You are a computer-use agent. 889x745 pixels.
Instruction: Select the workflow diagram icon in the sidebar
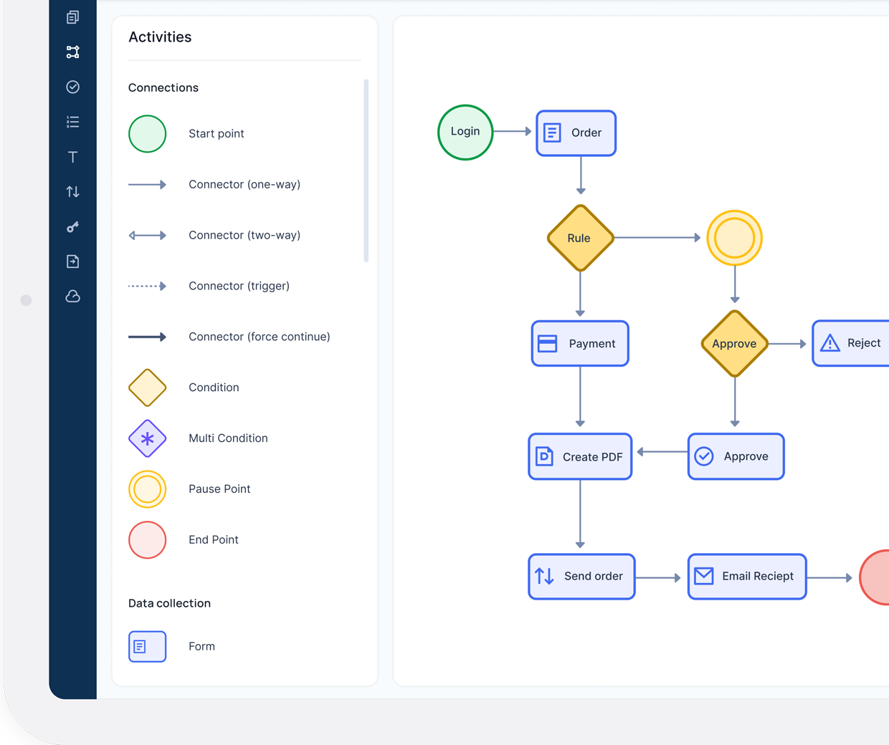(x=72, y=52)
